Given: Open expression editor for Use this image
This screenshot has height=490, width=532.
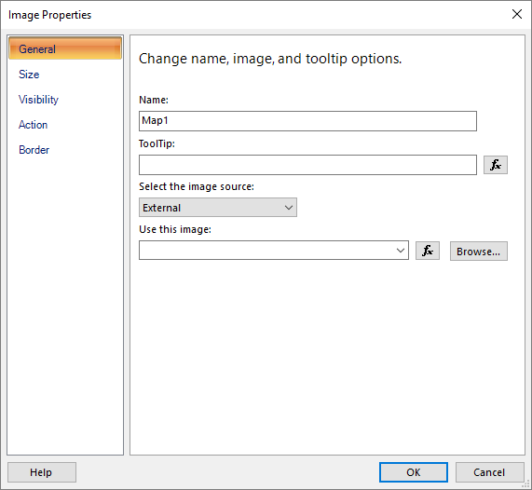Looking at the screenshot, I should click(428, 251).
